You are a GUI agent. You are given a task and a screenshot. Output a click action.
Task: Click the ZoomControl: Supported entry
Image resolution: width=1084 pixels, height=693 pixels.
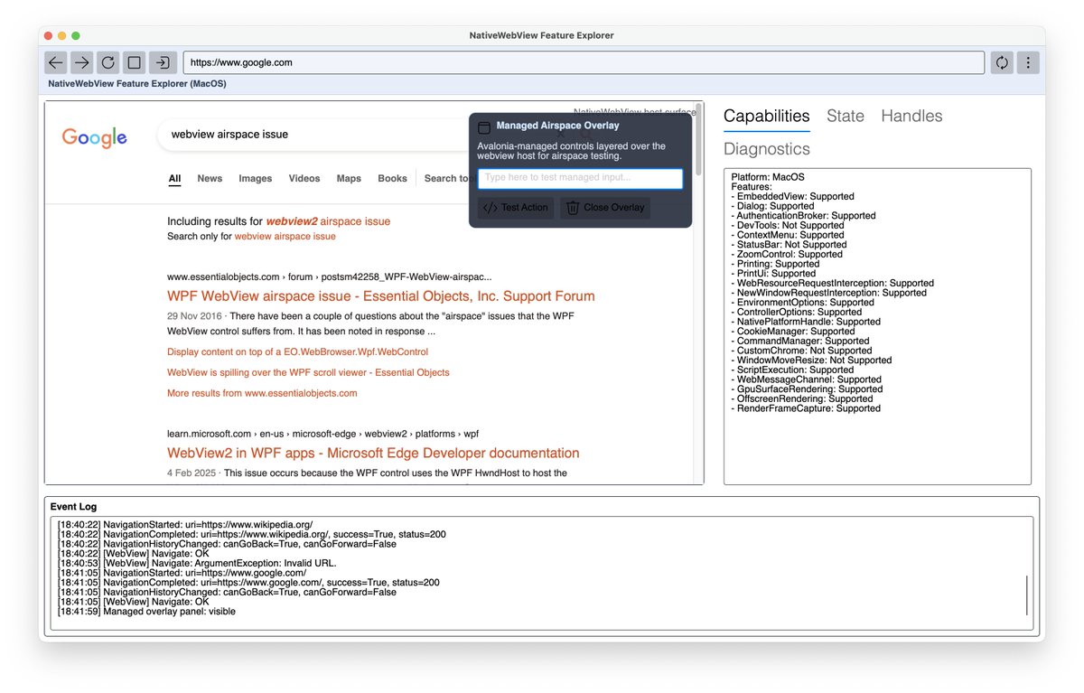click(x=786, y=255)
